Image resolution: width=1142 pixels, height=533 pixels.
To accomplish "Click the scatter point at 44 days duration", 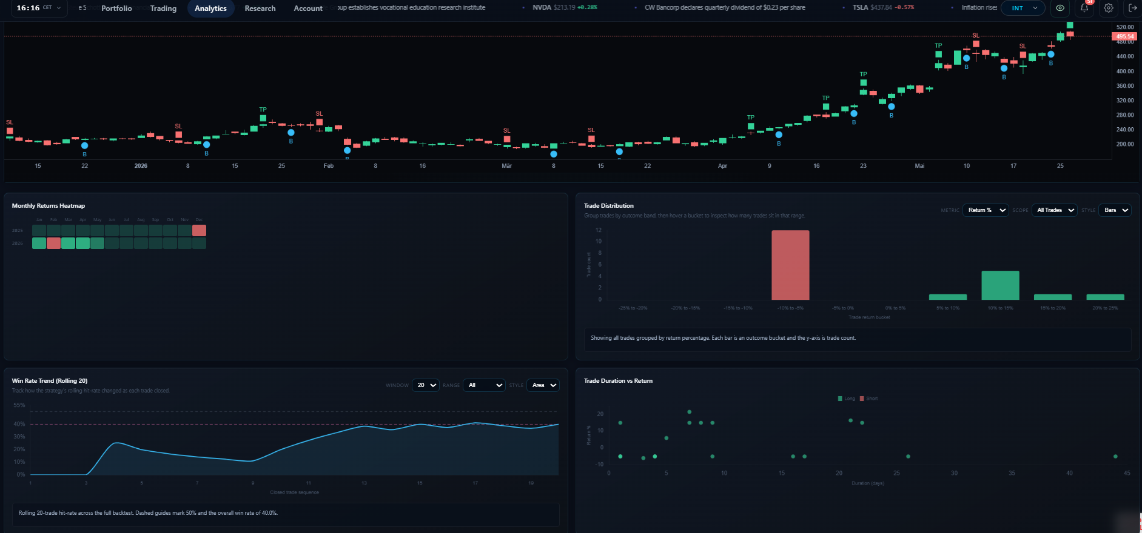I will point(1115,457).
